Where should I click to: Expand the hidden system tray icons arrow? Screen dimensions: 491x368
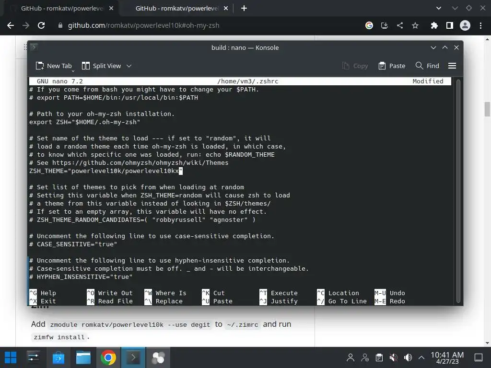[421, 357]
